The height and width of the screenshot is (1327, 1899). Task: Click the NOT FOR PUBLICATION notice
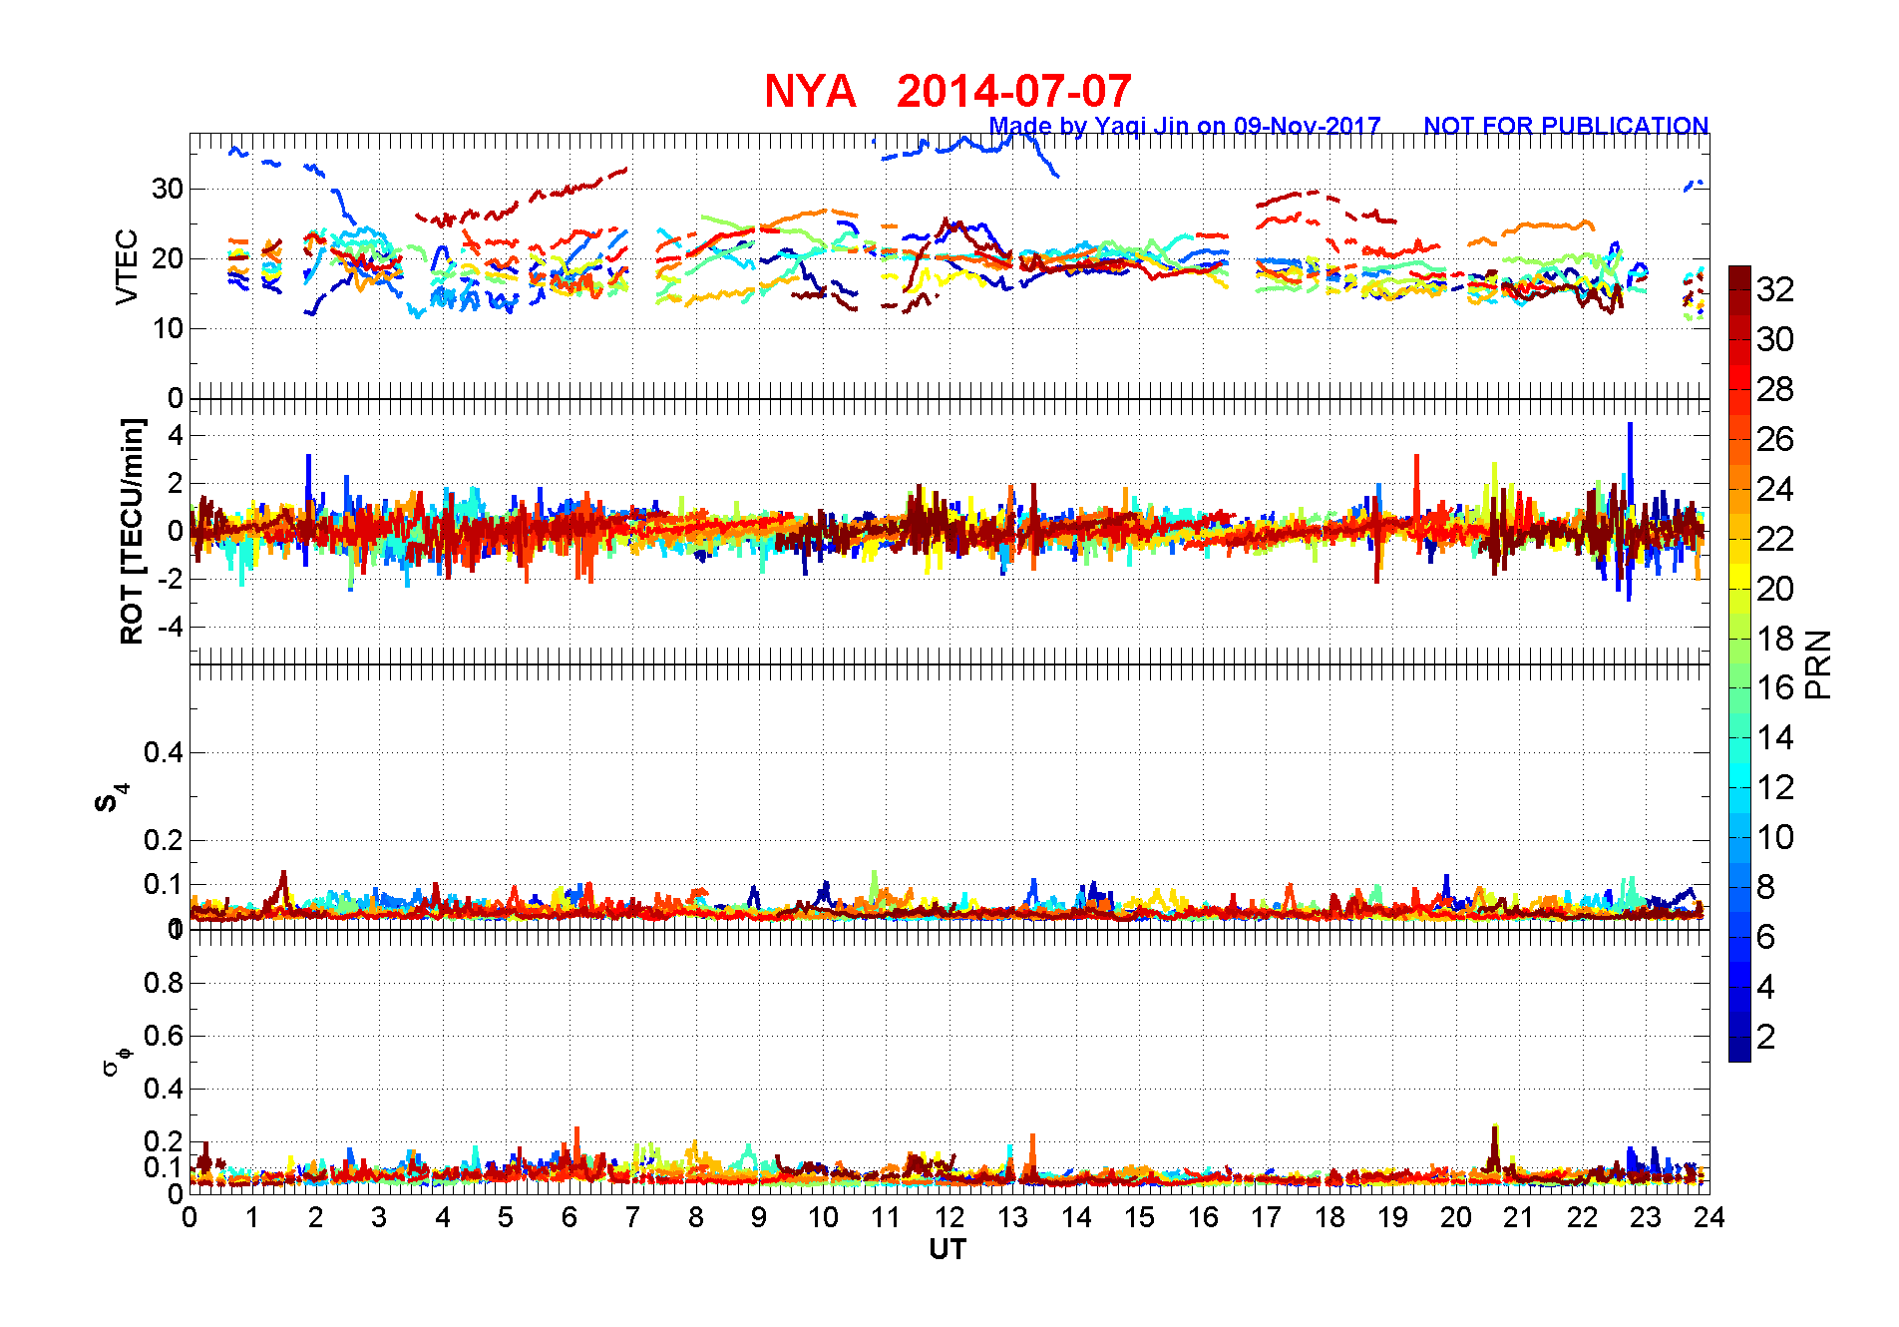pyautogui.click(x=1566, y=126)
